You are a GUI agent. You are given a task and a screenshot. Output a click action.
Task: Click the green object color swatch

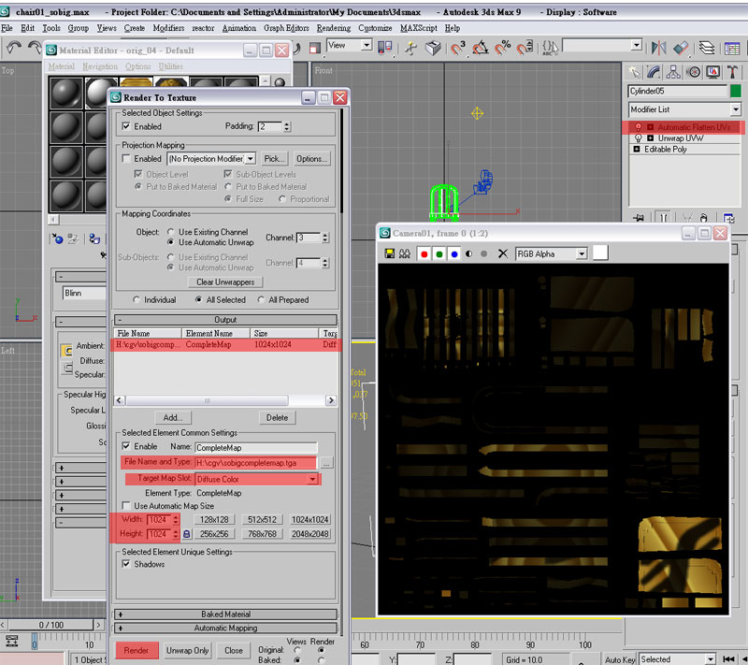(735, 91)
